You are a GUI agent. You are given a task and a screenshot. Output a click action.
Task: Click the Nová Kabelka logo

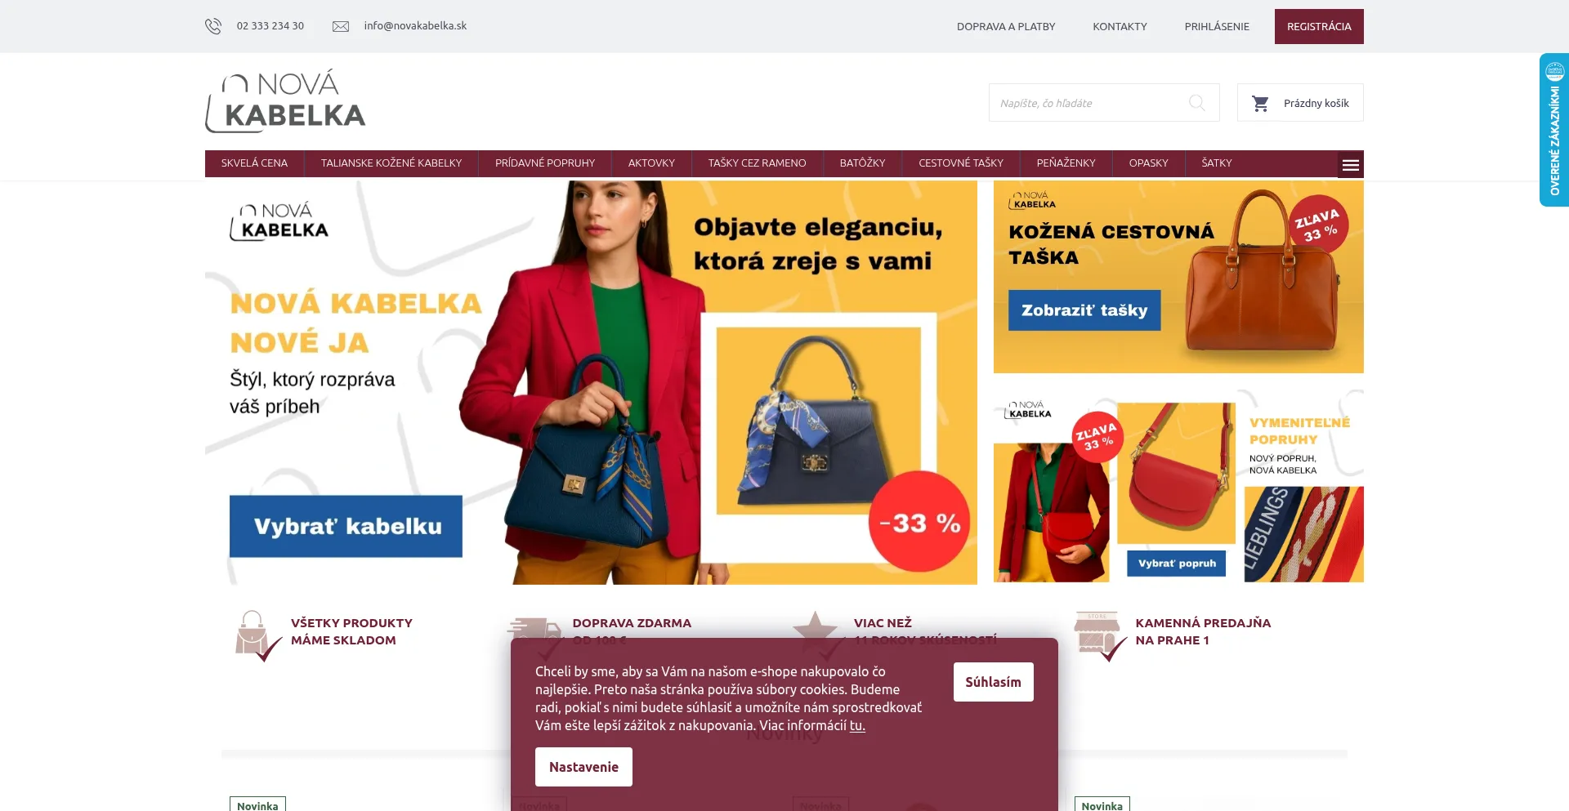pos(285,101)
